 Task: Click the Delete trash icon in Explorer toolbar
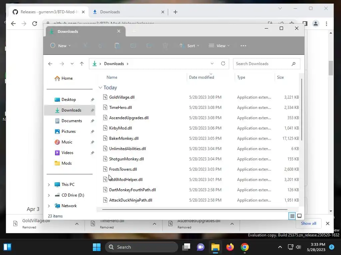pyautogui.click(x=165, y=46)
